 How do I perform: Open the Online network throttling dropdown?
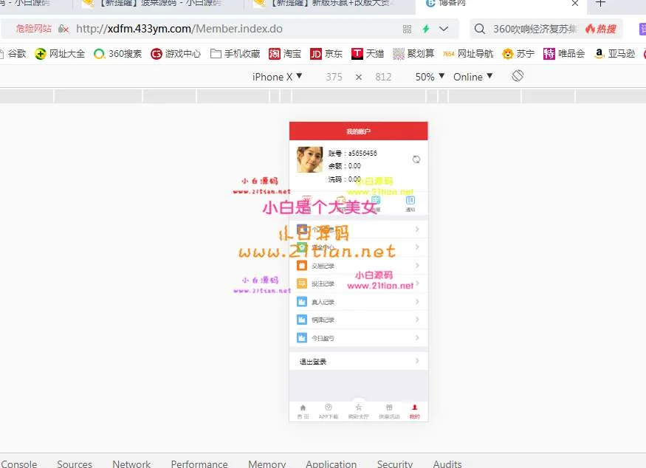point(473,77)
